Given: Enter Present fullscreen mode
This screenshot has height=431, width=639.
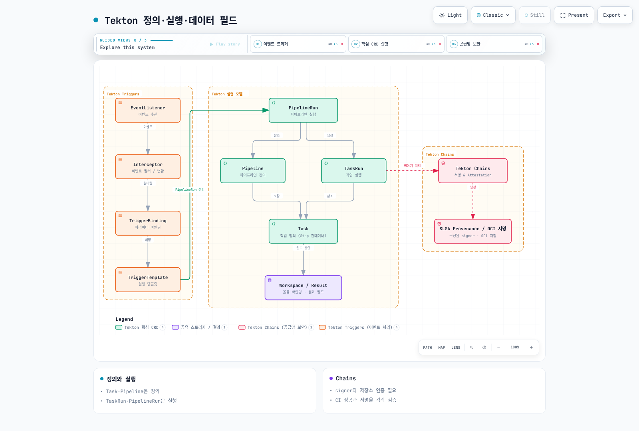Looking at the screenshot, I should pyautogui.click(x=574, y=15).
